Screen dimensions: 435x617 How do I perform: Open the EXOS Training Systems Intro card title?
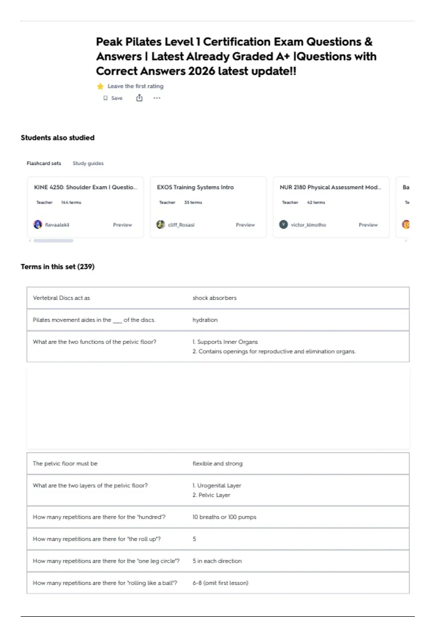click(x=195, y=187)
